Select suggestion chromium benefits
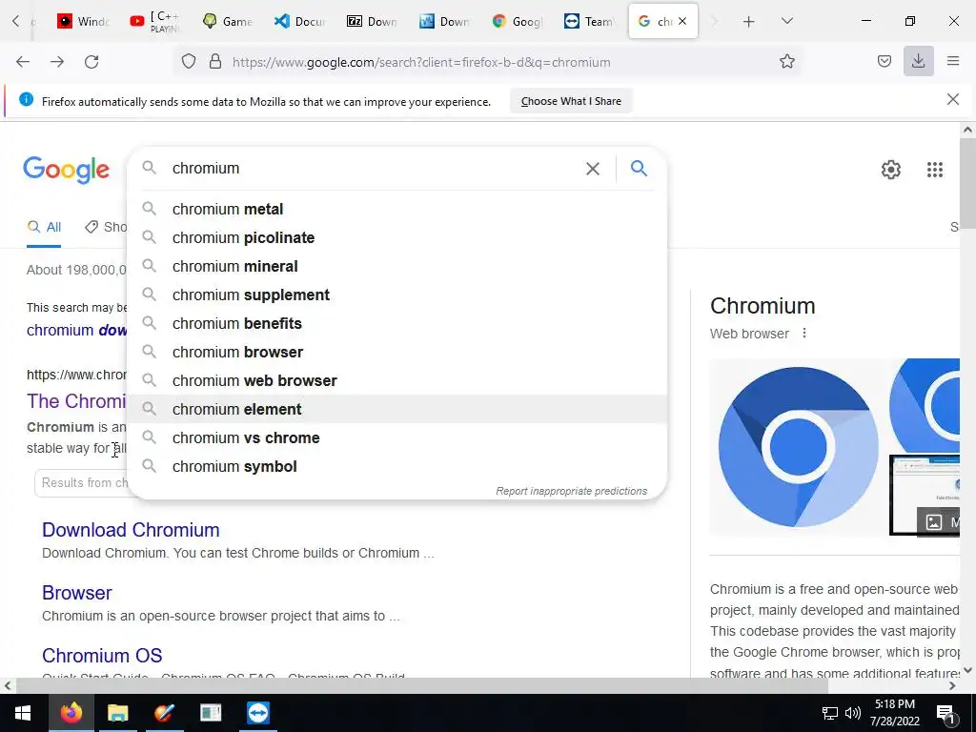 click(397, 324)
